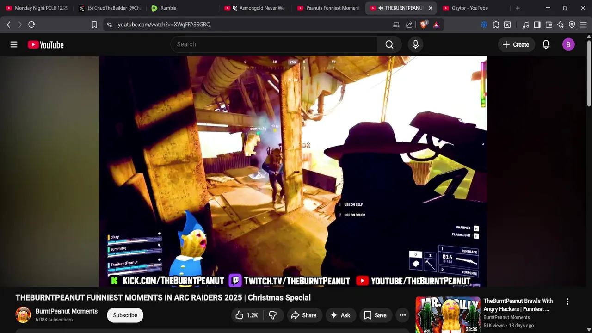Share this video
The width and height of the screenshot is (592, 333).
coord(303,315)
